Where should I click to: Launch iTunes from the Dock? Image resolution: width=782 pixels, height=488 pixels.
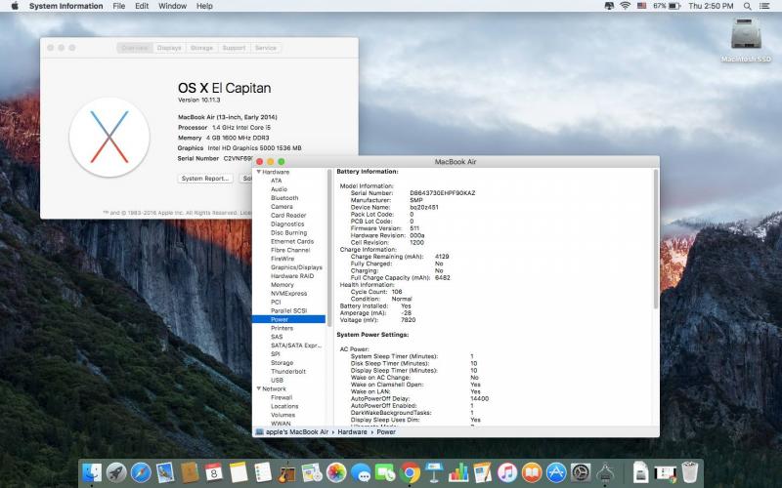click(x=507, y=472)
